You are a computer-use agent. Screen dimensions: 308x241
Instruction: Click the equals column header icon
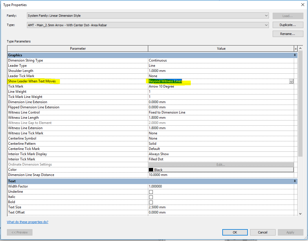296,48
